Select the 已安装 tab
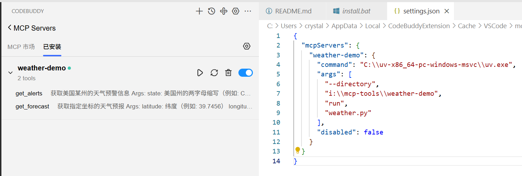 [x=52, y=47]
